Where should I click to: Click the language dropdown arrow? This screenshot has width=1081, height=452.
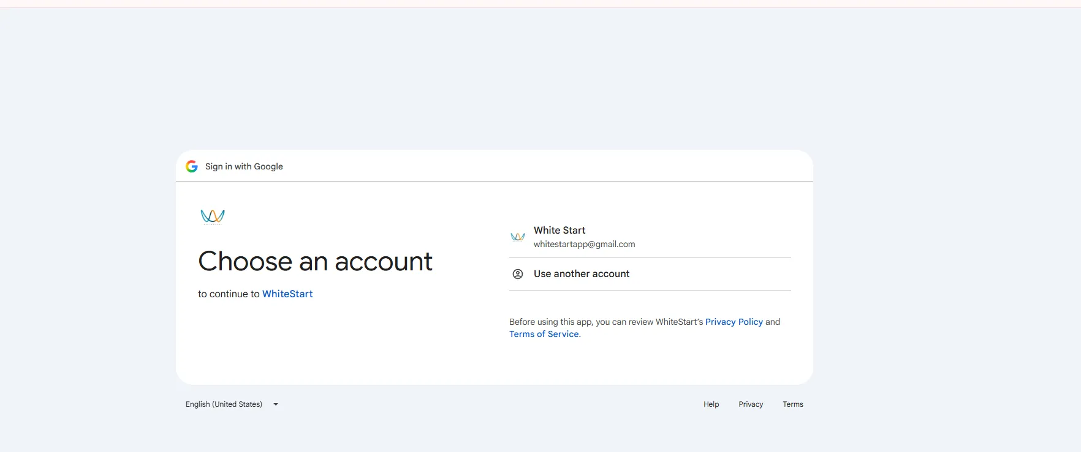point(276,404)
